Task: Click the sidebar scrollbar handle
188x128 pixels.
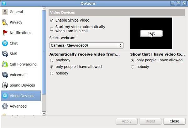Action: click(x=44, y=52)
